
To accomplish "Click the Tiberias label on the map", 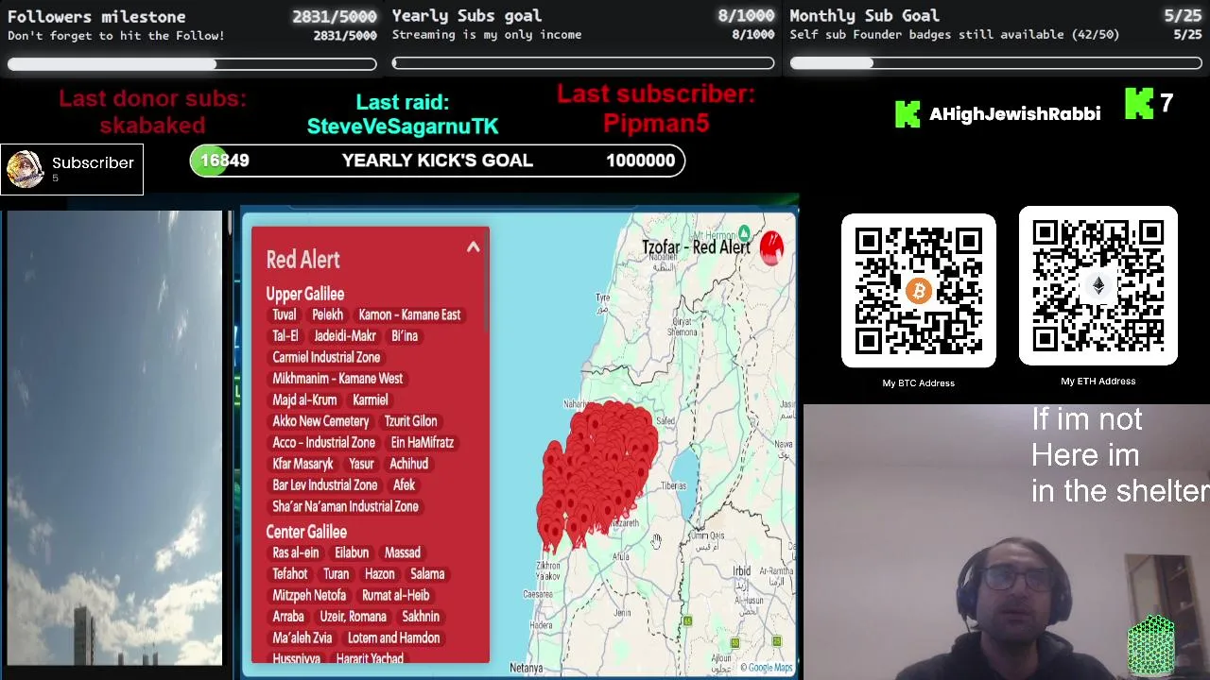I will (673, 485).
